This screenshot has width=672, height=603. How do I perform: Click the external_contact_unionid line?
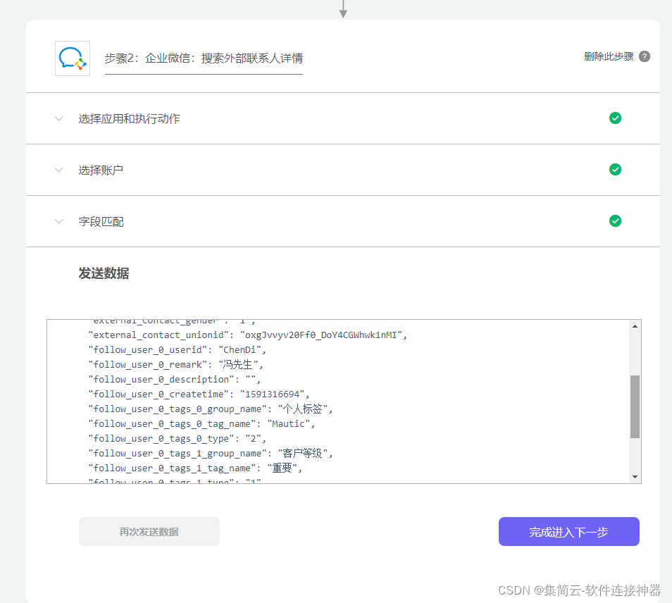pos(247,335)
